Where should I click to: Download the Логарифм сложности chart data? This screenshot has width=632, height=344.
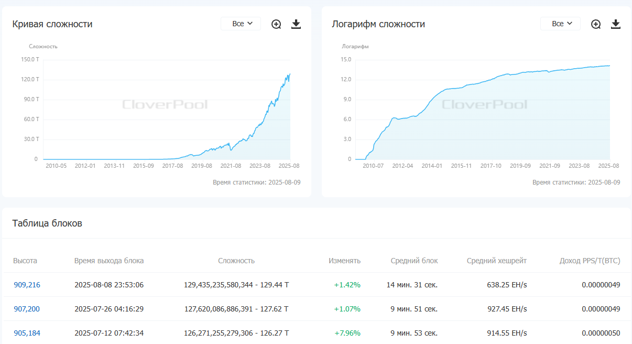615,24
